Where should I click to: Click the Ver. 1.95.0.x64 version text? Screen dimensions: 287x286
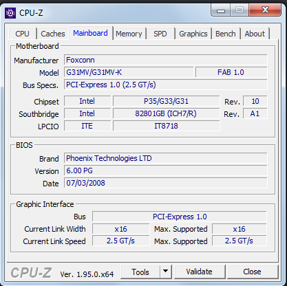[x=87, y=274]
